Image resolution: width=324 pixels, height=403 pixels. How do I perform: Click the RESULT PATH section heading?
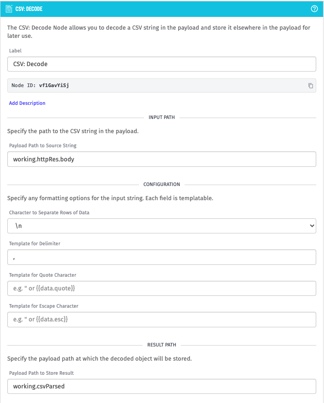pyautogui.click(x=162, y=345)
